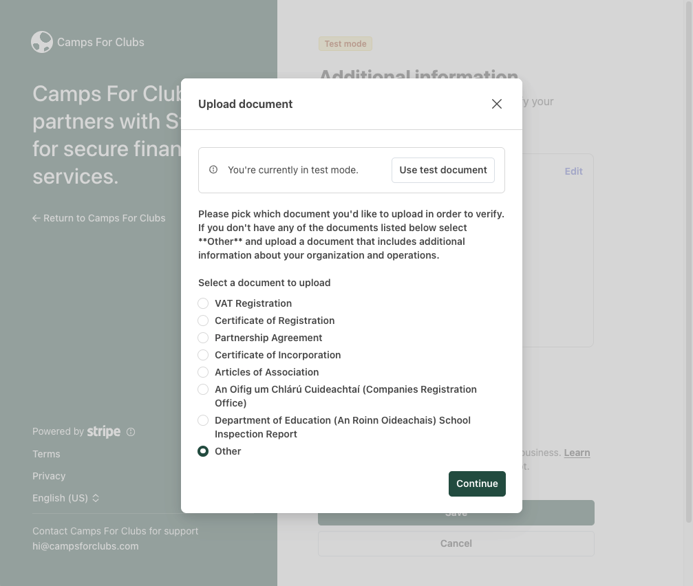Click 'Select a document to upload' label

pos(264,283)
